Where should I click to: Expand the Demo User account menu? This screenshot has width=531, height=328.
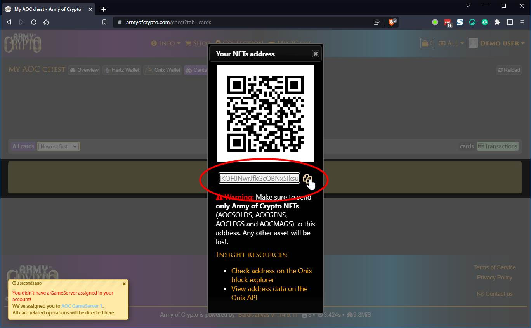point(496,43)
